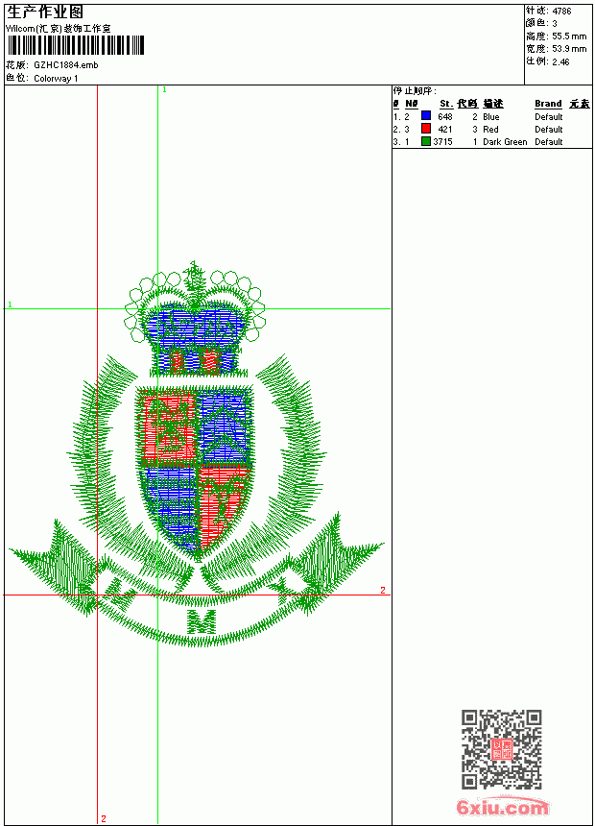Open the 6xiu.com watermark link
This screenshot has height=826, width=595.
coord(502,807)
